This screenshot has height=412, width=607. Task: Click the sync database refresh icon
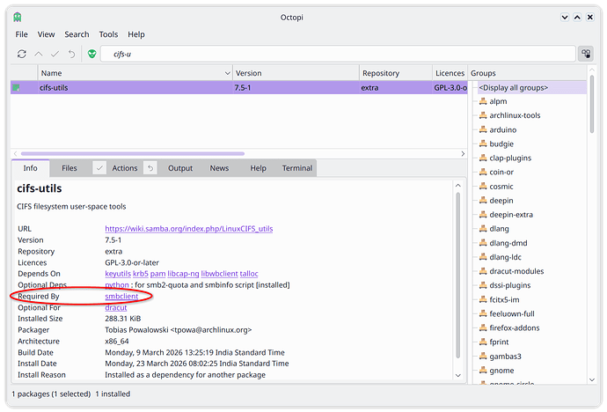click(x=22, y=54)
